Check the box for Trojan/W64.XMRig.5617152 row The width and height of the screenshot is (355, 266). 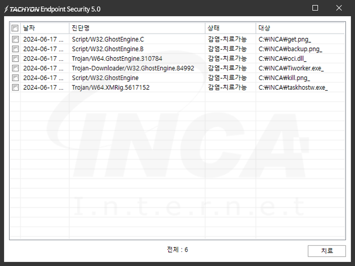pyautogui.click(x=15, y=87)
